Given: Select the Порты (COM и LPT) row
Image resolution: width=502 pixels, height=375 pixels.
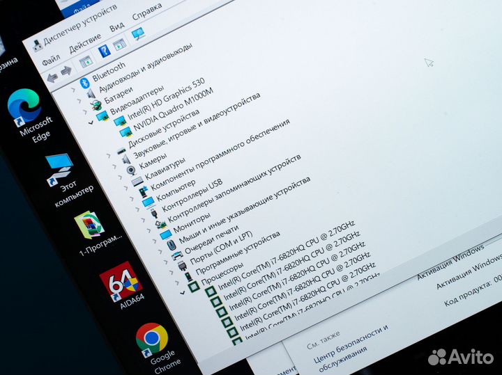Looking at the screenshot, I should tap(221, 248).
